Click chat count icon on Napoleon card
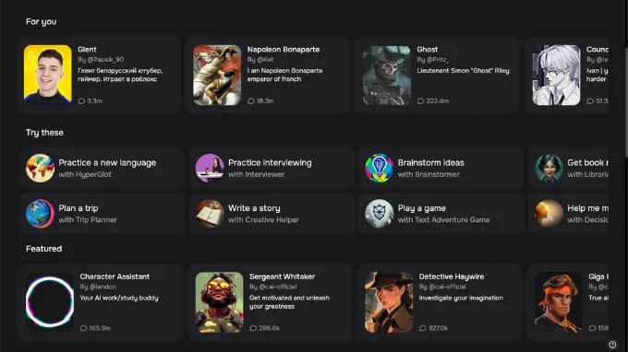 click(251, 101)
